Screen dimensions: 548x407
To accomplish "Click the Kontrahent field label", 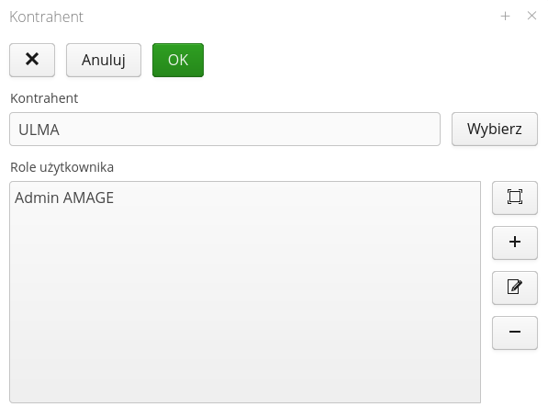I will click(44, 98).
